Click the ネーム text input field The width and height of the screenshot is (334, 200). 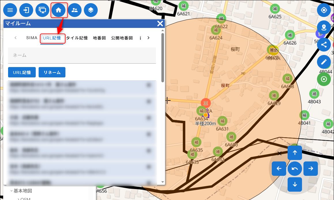pyautogui.click(x=82, y=55)
